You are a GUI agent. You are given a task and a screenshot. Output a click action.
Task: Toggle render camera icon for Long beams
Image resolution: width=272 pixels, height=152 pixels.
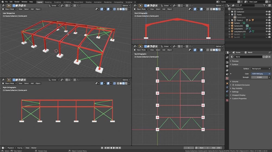point(270,28)
